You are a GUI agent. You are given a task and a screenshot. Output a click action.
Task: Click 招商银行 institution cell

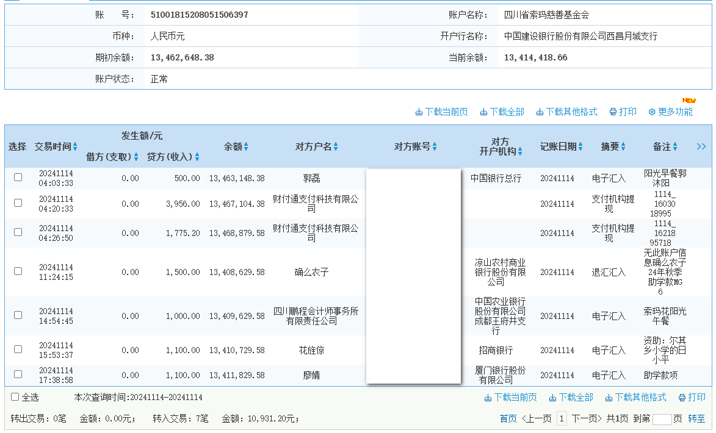tap(496, 351)
